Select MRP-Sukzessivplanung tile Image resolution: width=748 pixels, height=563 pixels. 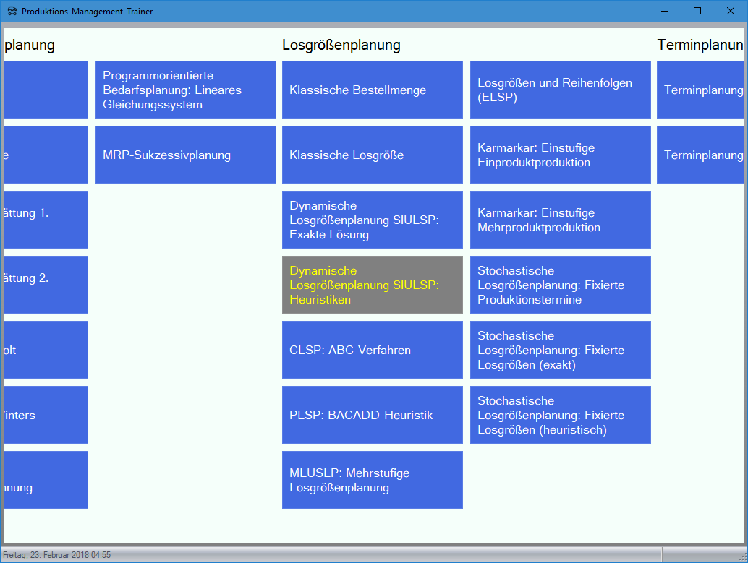tap(185, 155)
